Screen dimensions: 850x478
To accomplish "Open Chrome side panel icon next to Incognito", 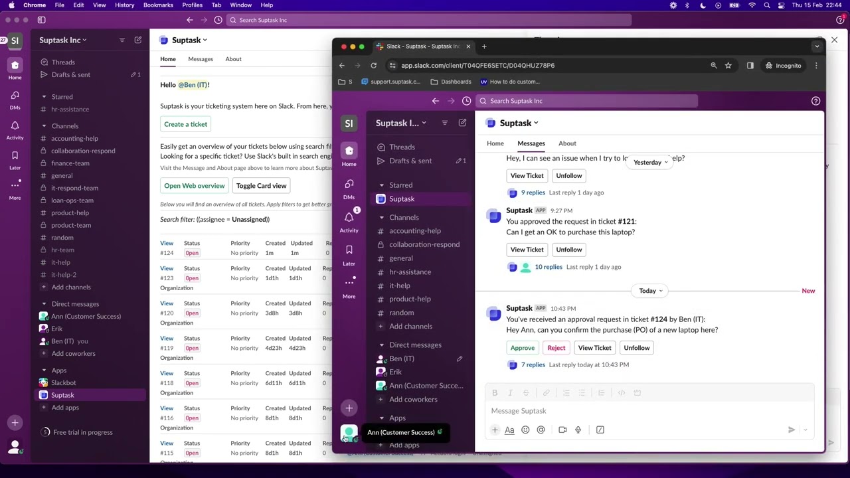I will click(750, 66).
